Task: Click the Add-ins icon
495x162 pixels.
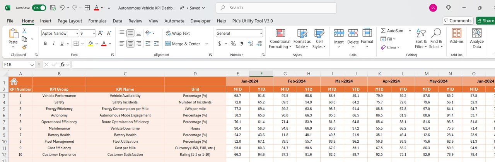Action: click(456, 34)
